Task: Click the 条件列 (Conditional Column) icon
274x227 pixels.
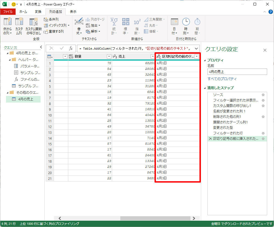Action: tap(46, 19)
